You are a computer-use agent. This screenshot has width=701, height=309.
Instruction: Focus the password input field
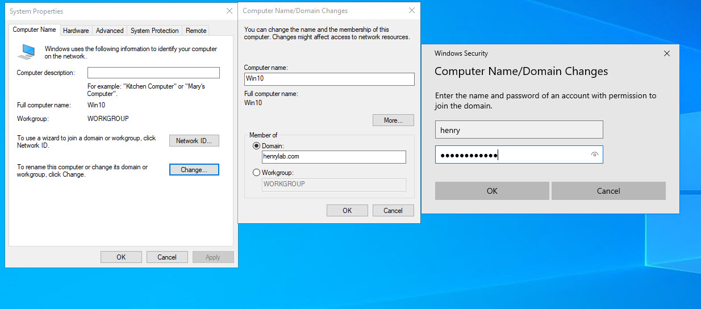pos(511,155)
